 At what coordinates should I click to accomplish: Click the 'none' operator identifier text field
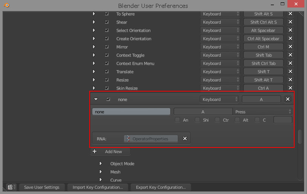(x=131, y=112)
